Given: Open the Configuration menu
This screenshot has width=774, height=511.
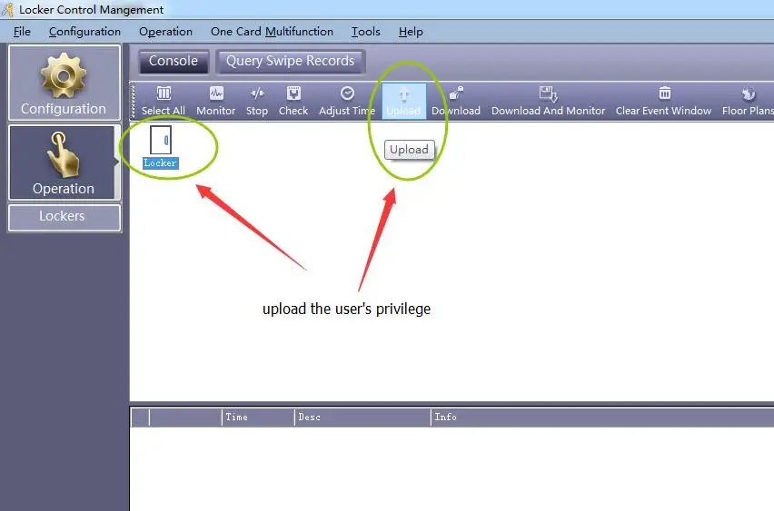Looking at the screenshot, I should [x=84, y=32].
